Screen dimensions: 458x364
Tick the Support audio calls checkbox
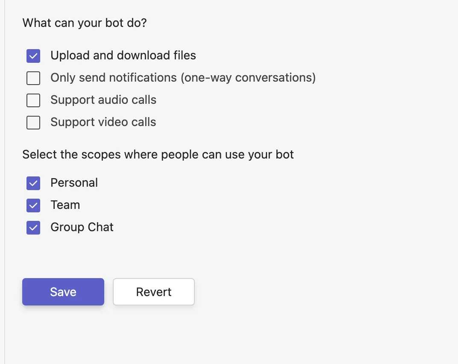point(33,100)
